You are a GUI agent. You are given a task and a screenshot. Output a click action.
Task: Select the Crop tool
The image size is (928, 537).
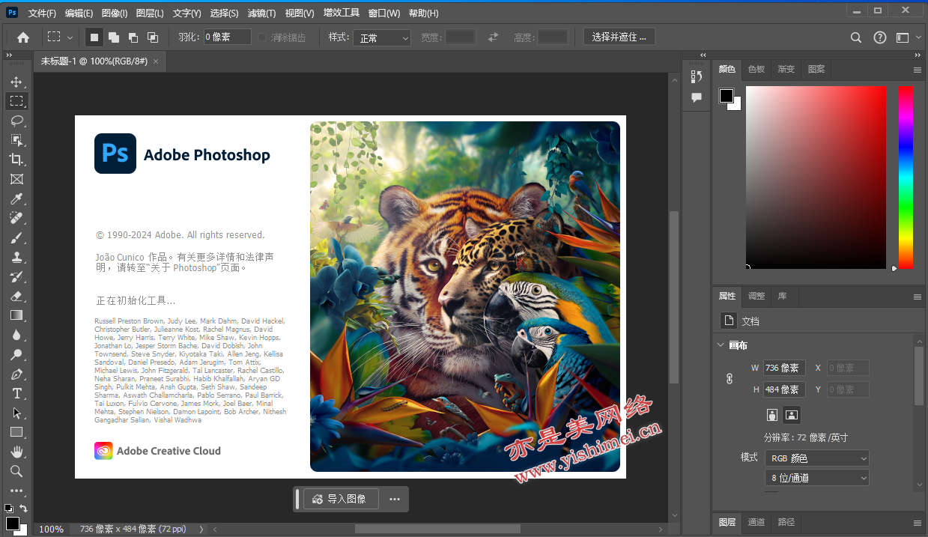click(x=16, y=160)
